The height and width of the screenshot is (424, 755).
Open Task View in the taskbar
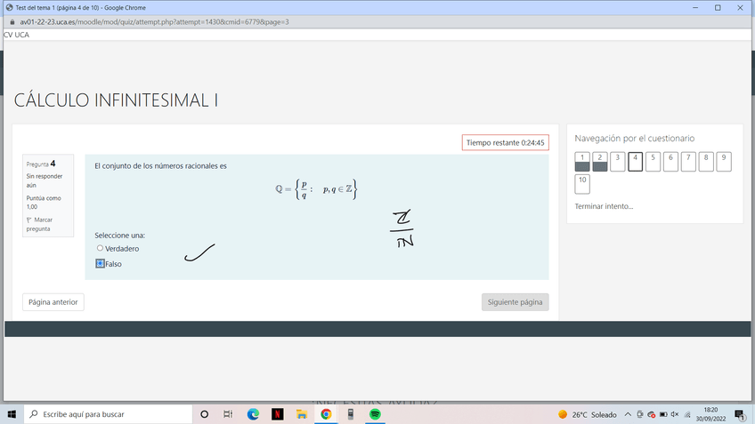(228, 414)
